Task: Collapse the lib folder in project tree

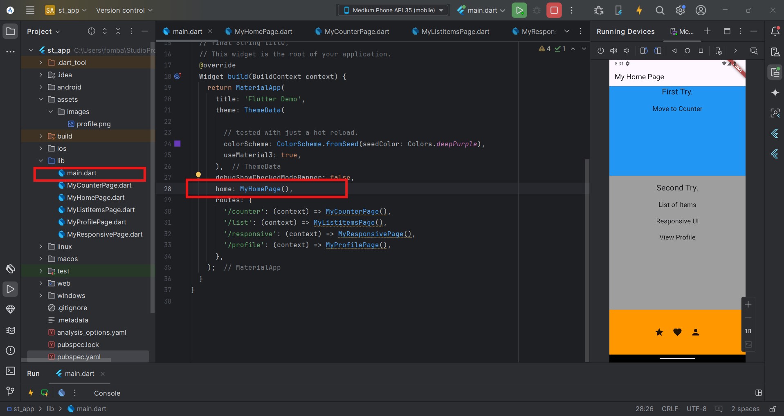Action: (x=40, y=161)
